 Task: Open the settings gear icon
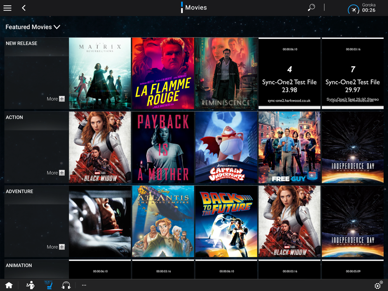point(379,285)
